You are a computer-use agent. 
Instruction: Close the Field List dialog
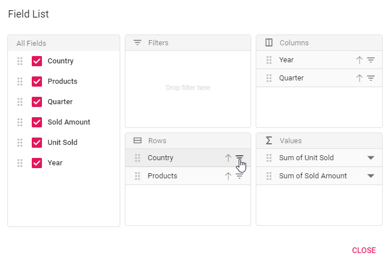(364, 250)
